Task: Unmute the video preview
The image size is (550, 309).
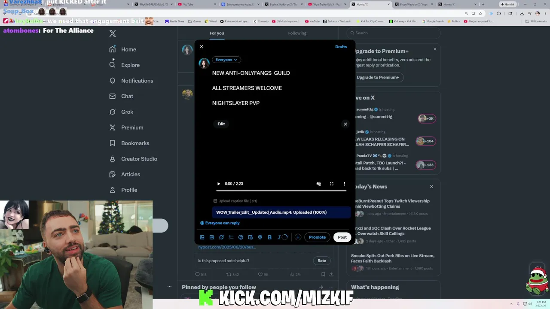Action: pos(319,184)
